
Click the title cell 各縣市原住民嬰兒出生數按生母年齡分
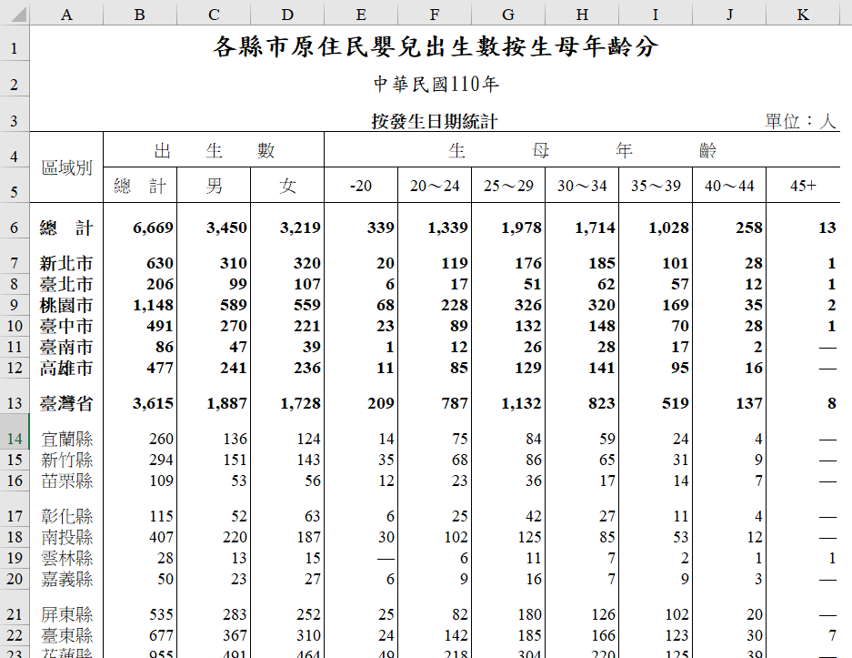436,46
